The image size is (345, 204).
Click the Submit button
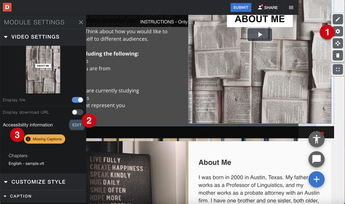click(241, 7)
